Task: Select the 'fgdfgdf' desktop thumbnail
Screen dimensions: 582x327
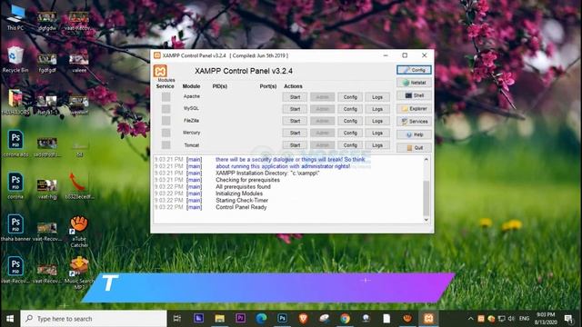Action: (47, 63)
